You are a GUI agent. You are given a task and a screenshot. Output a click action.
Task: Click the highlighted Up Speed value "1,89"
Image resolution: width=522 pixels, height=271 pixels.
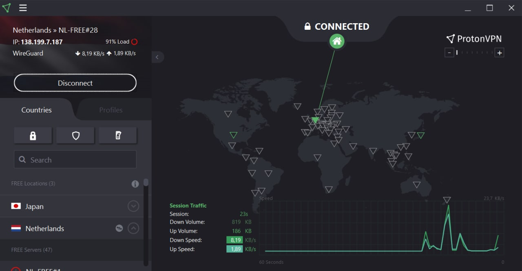pyautogui.click(x=235, y=249)
